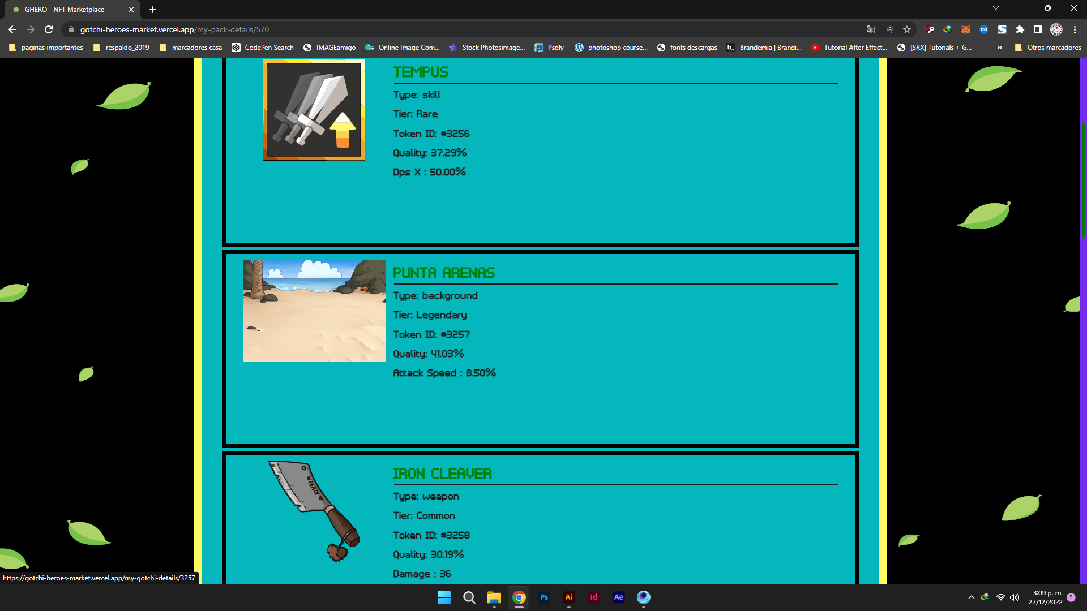The width and height of the screenshot is (1087, 611).
Task: Open the Chrome three-dot menu
Action: pos(1074,29)
